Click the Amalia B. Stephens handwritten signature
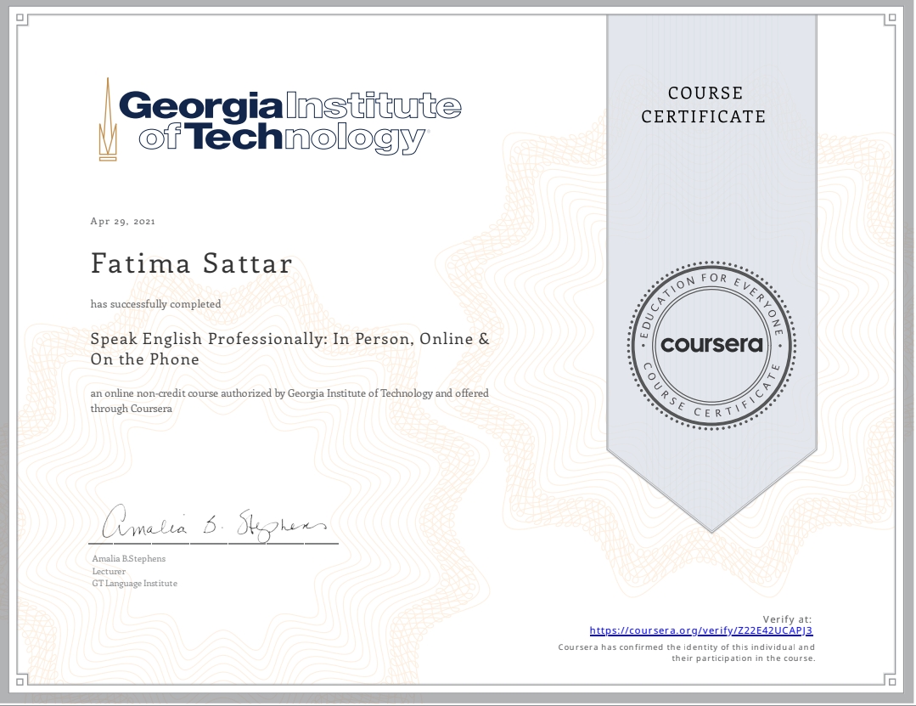916x706 pixels. pyautogui.click(x=214, y=522)
